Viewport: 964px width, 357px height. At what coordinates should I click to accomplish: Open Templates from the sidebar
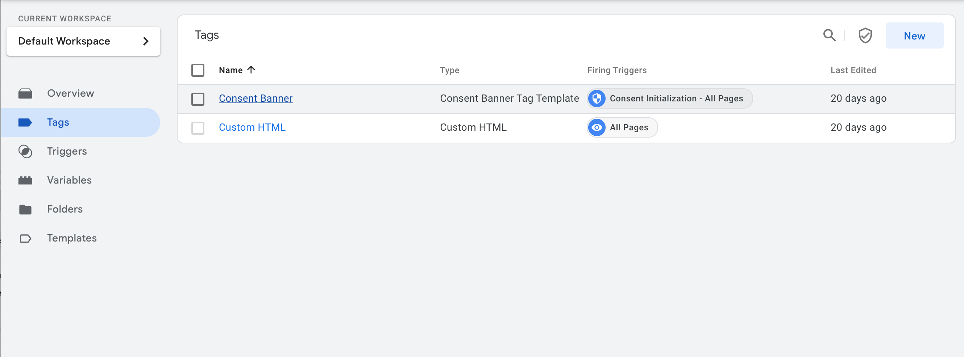point(80,239)
